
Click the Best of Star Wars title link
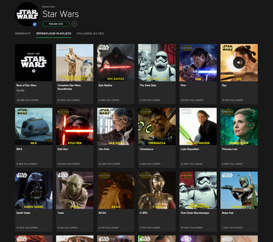pos(26,85)
